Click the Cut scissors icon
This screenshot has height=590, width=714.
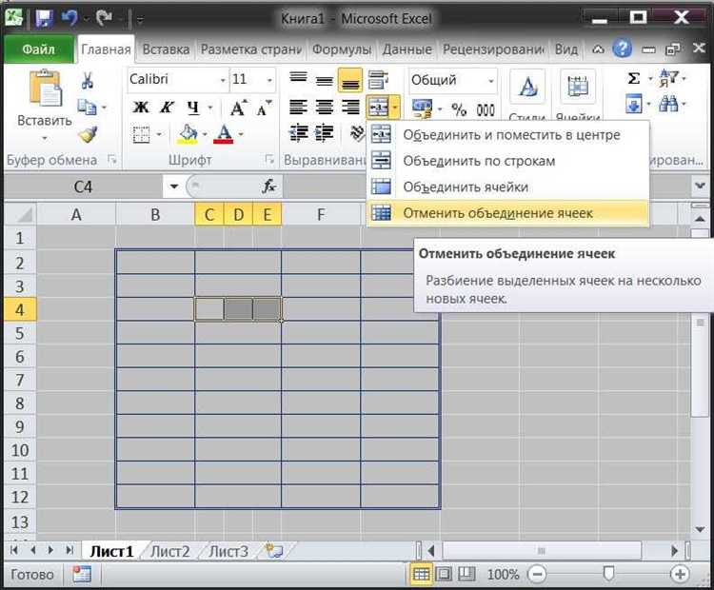(x=88, y=80)
